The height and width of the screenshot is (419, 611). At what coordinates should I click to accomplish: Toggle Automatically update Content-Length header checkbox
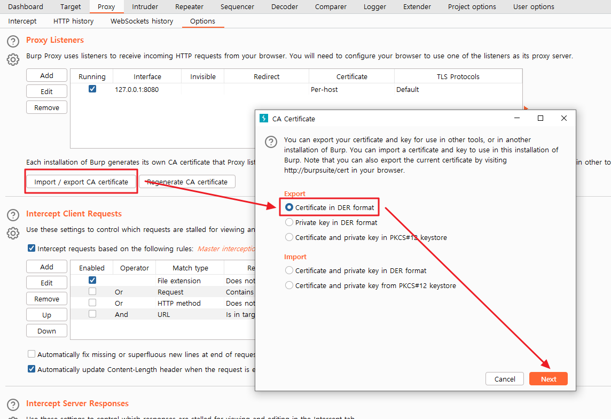tap(32, 369)
